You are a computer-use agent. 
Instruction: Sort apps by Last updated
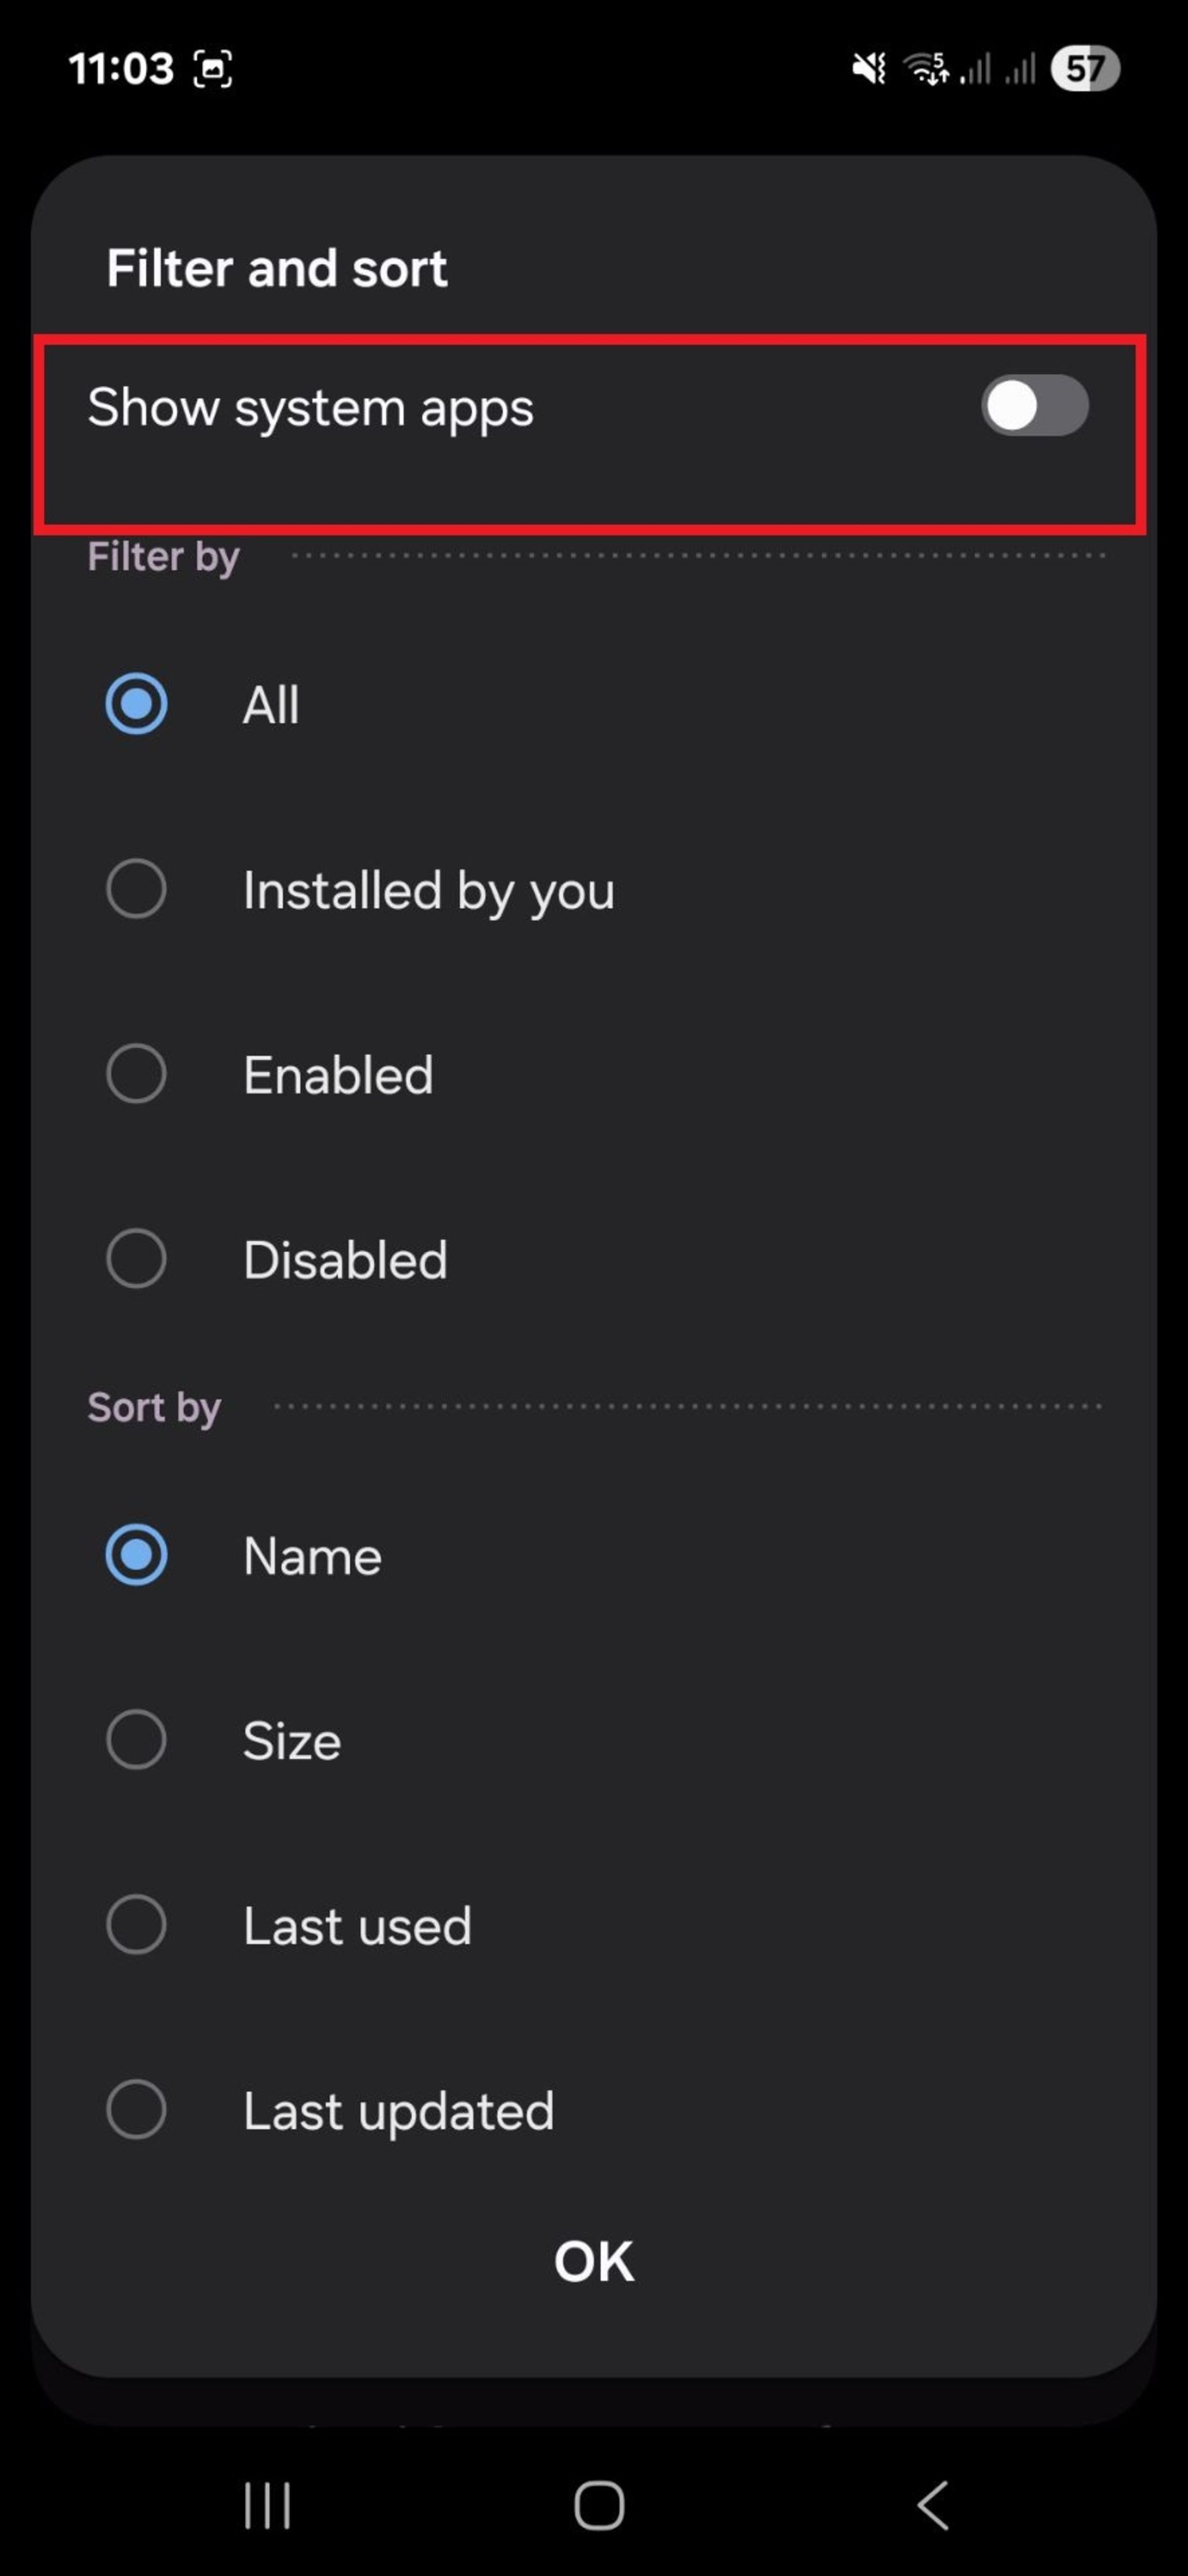(137, 2110)
